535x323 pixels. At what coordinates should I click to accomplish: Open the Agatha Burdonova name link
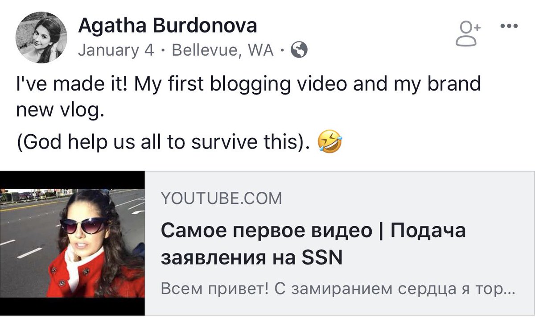168,26
